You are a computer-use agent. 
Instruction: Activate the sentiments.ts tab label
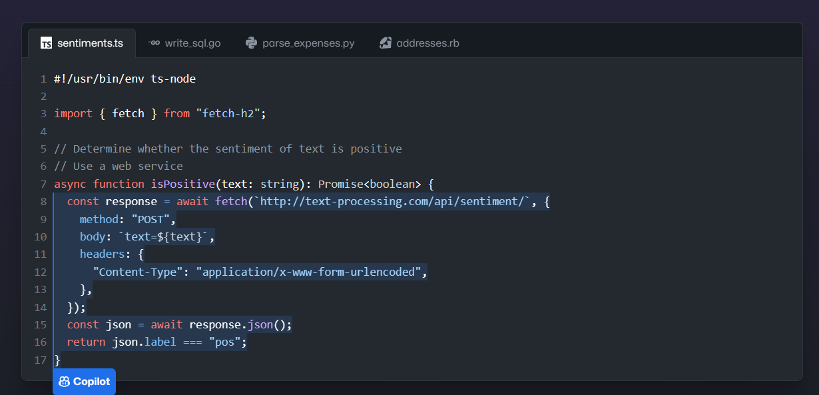pyautogui.click(x=90, y=43)
